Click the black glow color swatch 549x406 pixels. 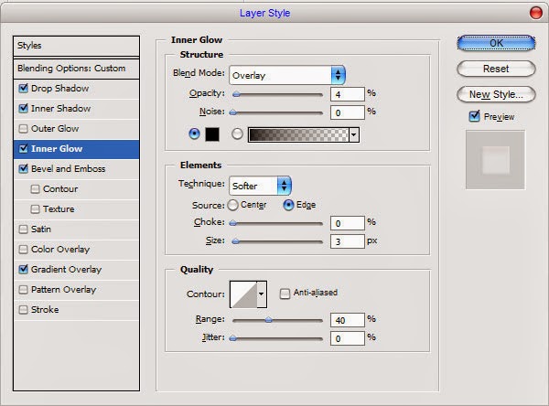[x=212, y=134]
